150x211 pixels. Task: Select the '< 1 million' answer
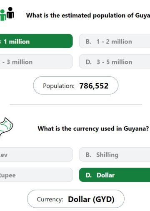pos(36,41)
